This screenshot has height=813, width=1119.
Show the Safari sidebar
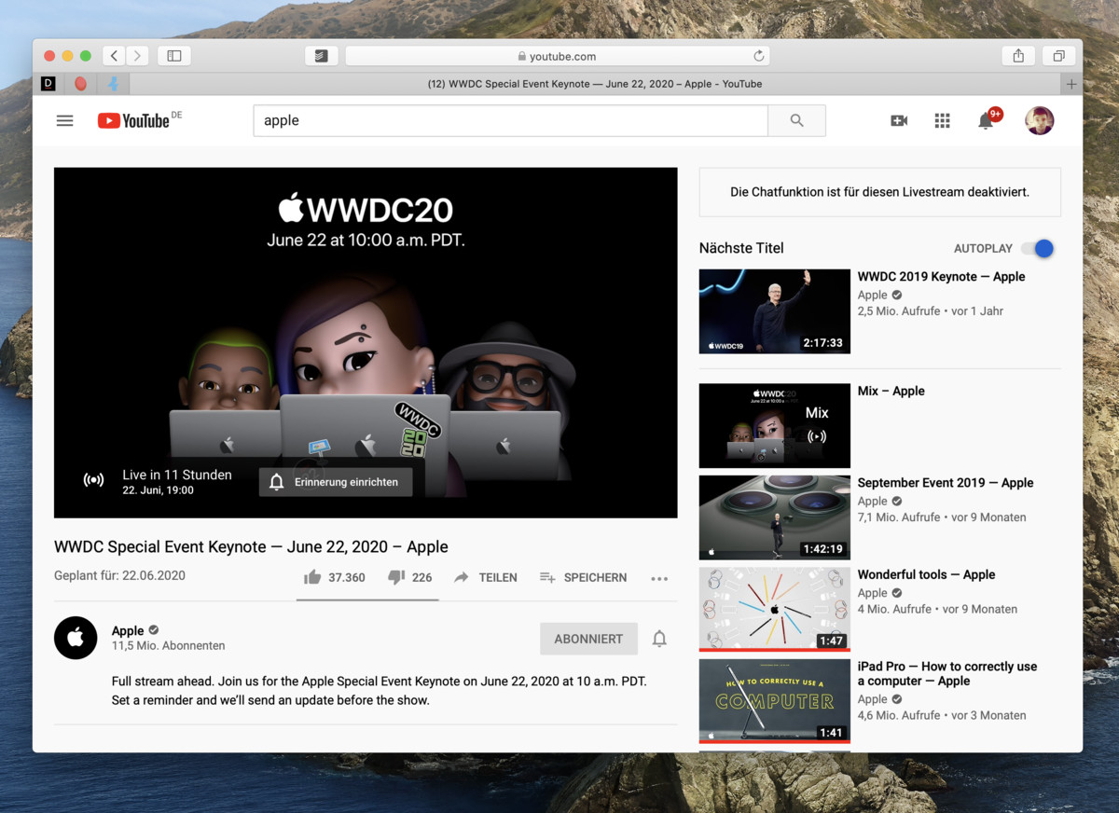tap(174, 56)
